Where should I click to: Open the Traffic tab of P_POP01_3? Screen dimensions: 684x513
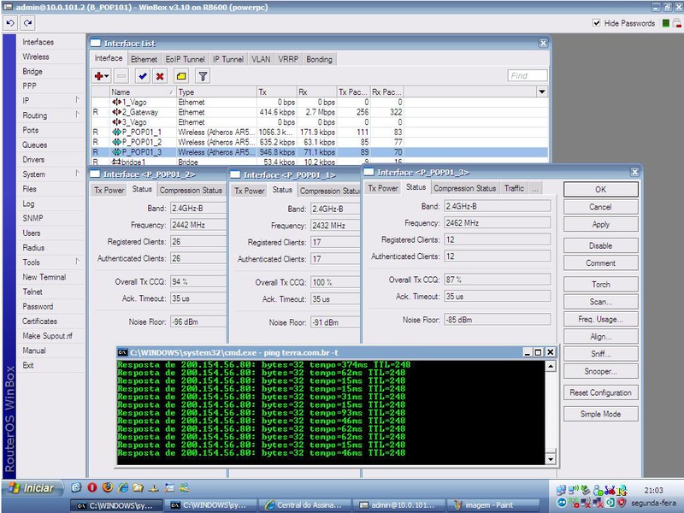tap(514, 188)
